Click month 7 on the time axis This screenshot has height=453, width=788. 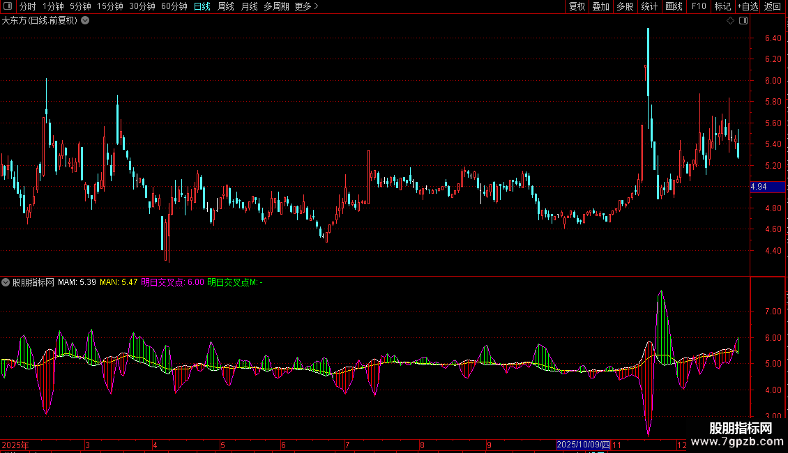tap(347, 445)
